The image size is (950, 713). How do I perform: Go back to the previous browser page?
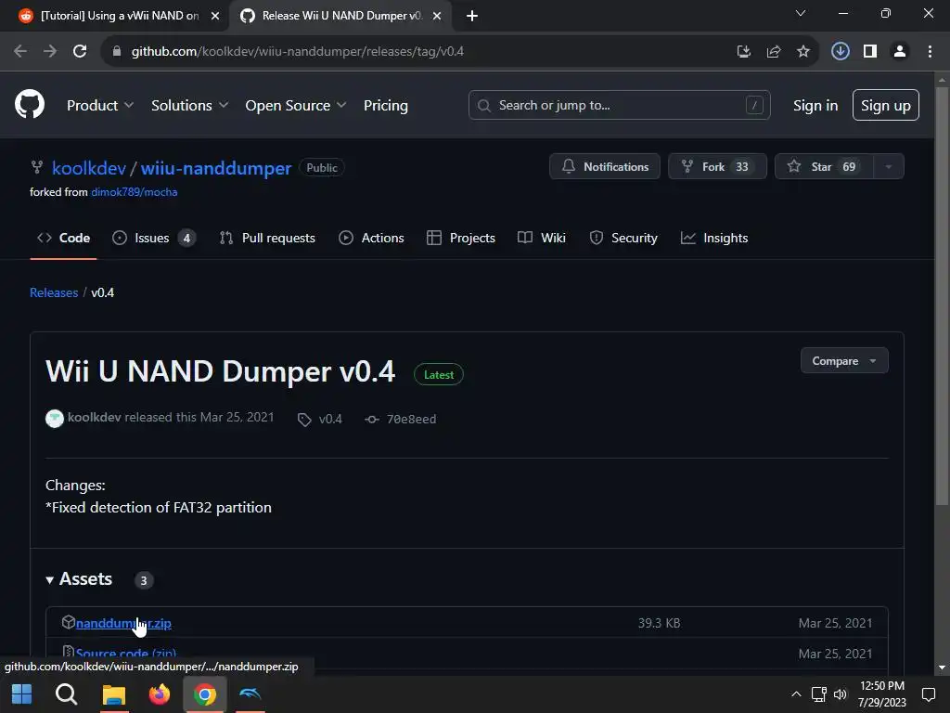point(20,52)
